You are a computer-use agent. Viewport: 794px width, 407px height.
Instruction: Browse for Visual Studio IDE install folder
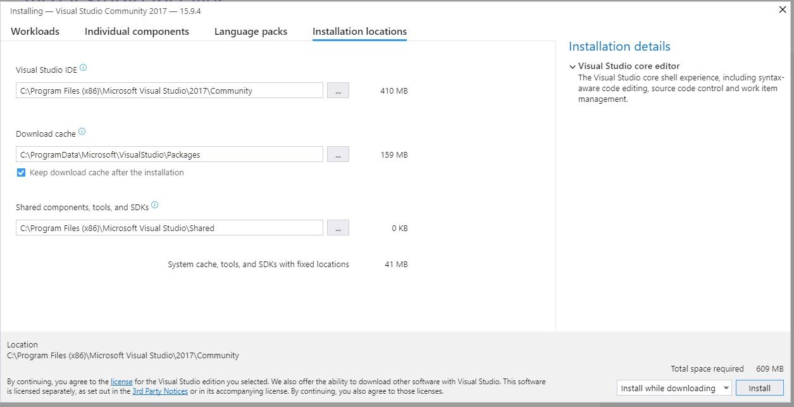[x=338, y=91]
